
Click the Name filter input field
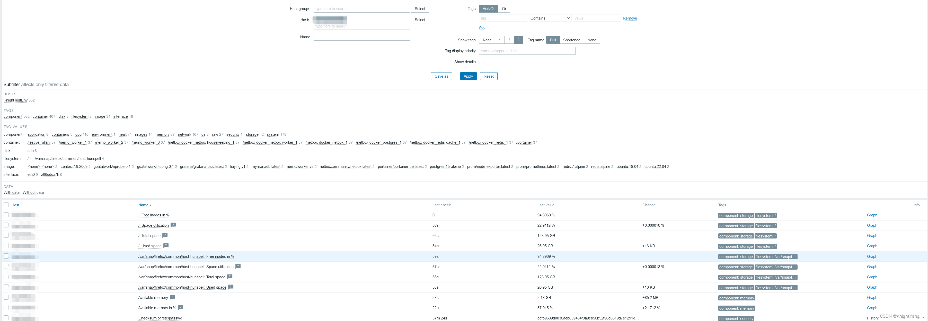click(x=361, y=36)
